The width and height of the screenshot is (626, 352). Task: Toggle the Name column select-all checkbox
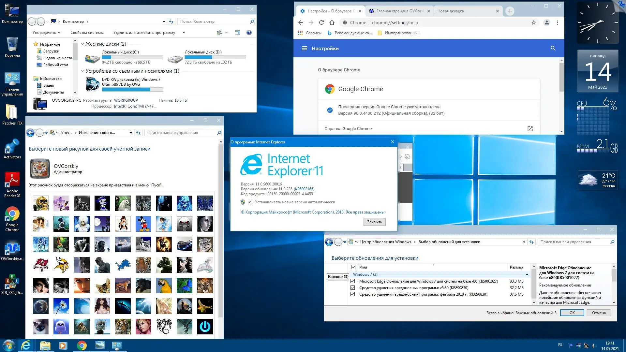pos(353,267)
